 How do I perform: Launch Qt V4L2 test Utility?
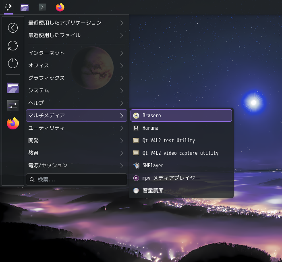point(181,141)
